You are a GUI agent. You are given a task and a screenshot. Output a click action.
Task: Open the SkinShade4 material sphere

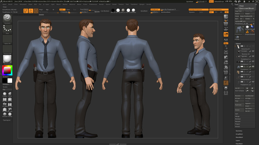[7, 60]
